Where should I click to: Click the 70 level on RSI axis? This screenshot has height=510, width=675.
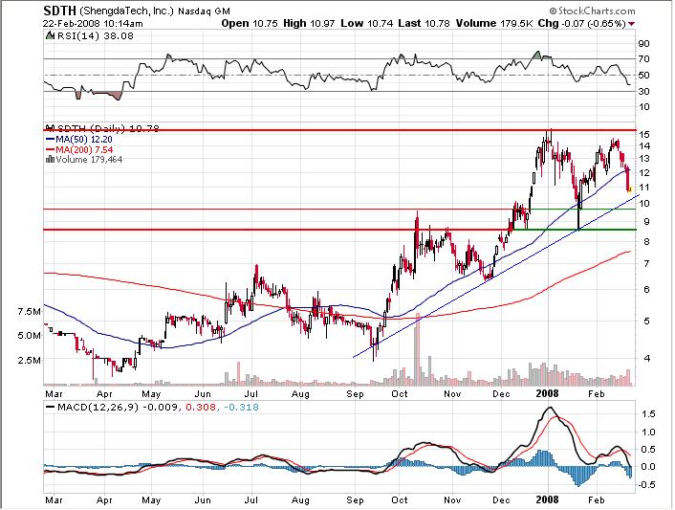tap(643, 59)
